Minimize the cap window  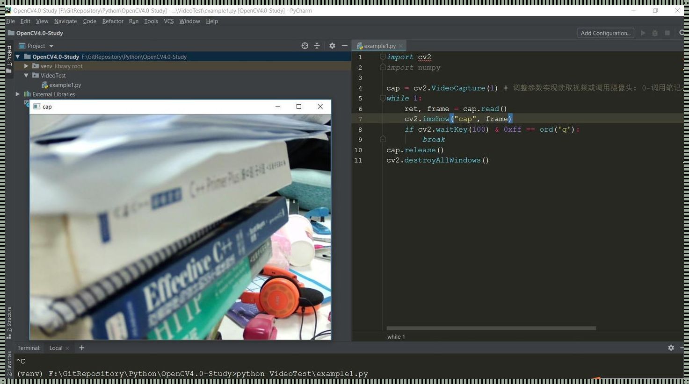278,107
